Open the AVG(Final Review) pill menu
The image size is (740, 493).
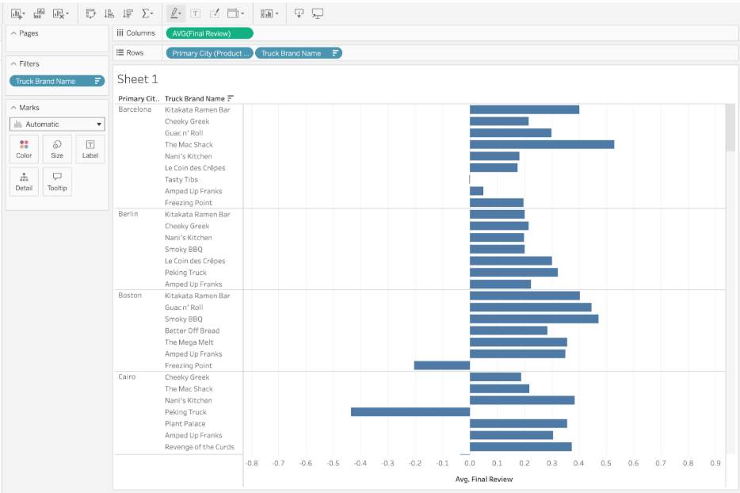[x=246, y=33]
